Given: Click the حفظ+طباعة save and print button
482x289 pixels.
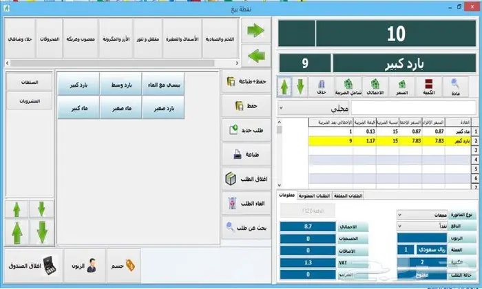Looking at the screenshot, I should (247, 81).
